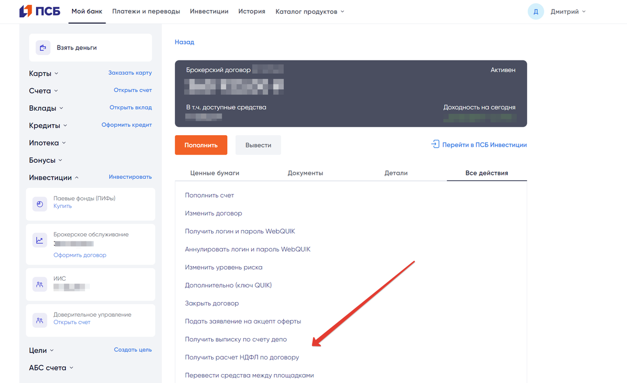Click the Брокерское обслуживание chart icon
This screenshot has width=627, height=383.
tap(40, 241)
